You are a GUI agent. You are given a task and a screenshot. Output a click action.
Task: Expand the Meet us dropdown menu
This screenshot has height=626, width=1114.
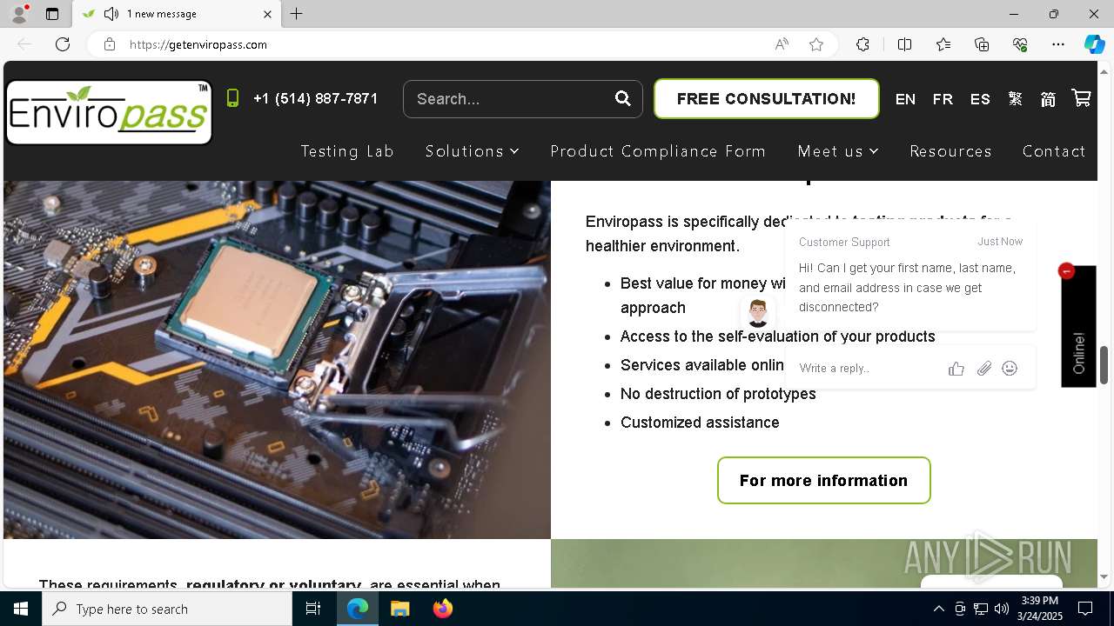point(838,151)
